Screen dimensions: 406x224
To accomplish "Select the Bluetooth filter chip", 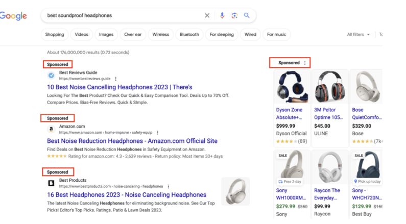I will 189,34.
